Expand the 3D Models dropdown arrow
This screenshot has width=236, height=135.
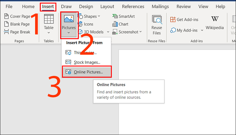[108, 32]
